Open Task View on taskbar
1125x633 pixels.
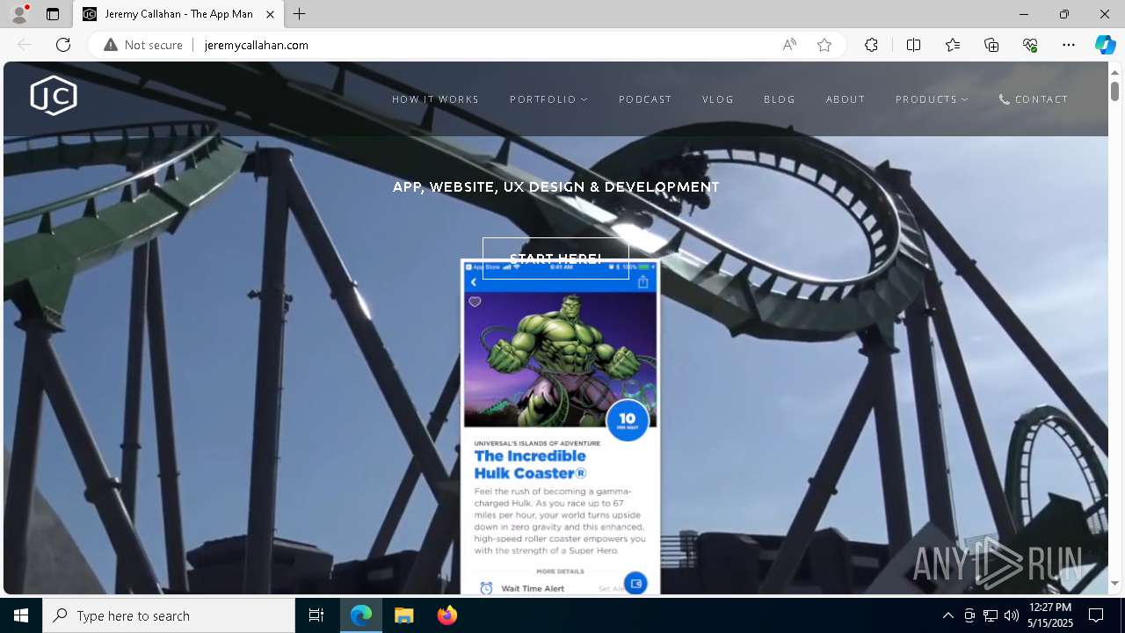[316, 615]
